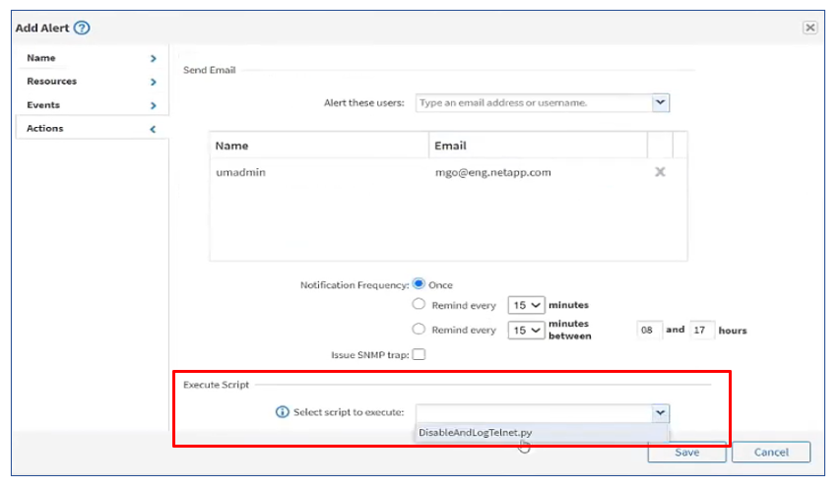
Task: Open the second 15 minutes dropdown
Action: click(526, 330)
